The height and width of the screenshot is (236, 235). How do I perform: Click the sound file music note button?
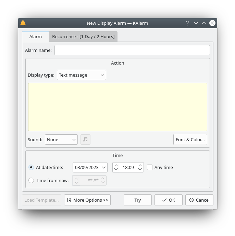click(x=85, y=139)
